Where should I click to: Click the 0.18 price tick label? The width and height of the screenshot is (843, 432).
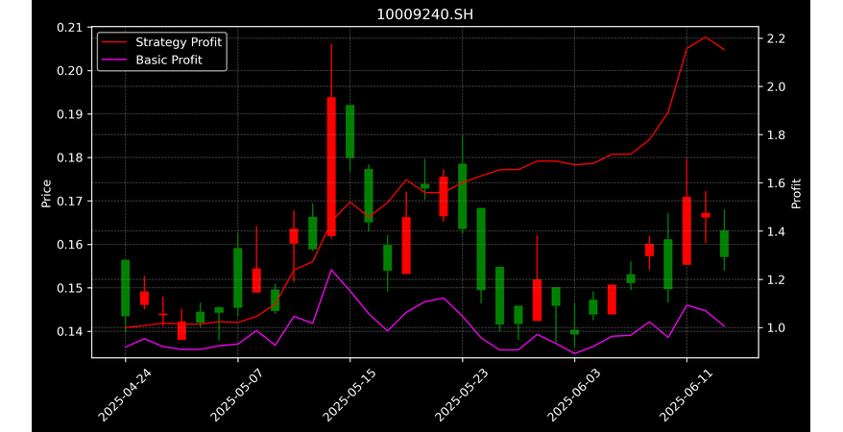tap(70, 158)
